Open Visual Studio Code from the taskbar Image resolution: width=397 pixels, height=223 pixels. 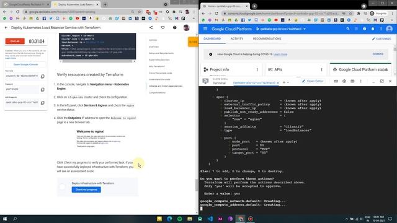tap(210, 219)
